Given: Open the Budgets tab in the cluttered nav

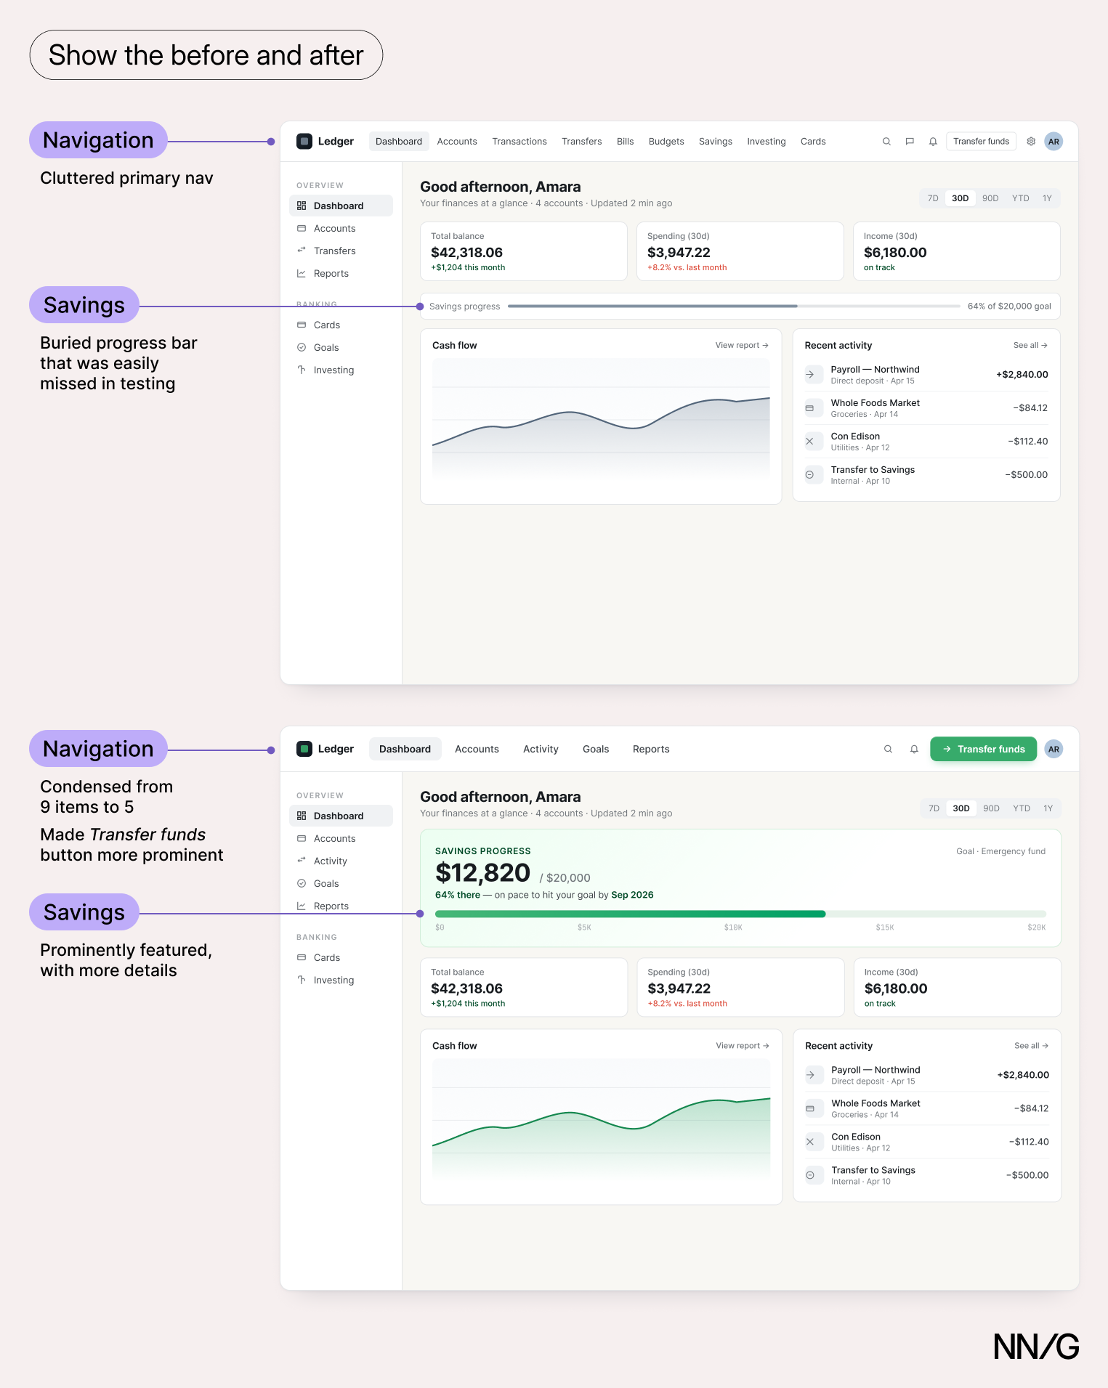Looking at the screenshot, I should tap(666, 142).
